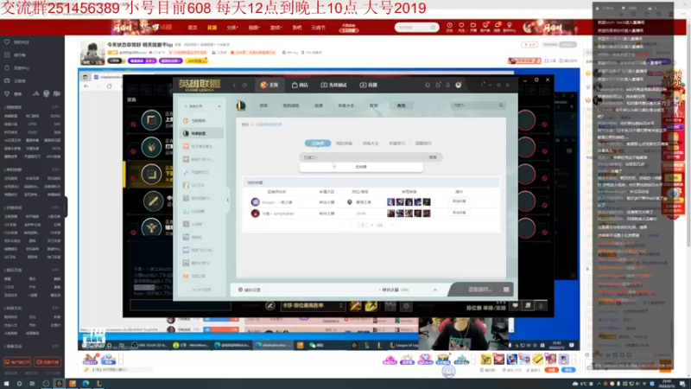Viewport: 691px width, 389px height.
Task: Select the 召唤师 search tab
Action: 318,143
